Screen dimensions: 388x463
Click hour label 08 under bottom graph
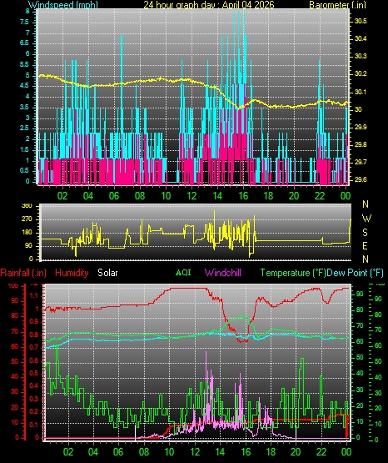click(144, 452)
